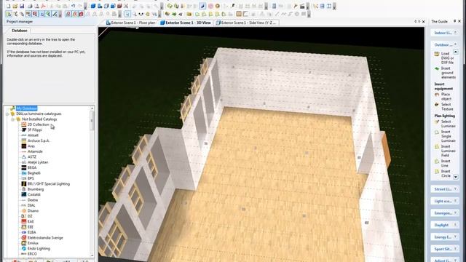Click the yellow folder icon in second toolbar
The height and width of the screenshot is (262, 466).
(x=189, y=14)
